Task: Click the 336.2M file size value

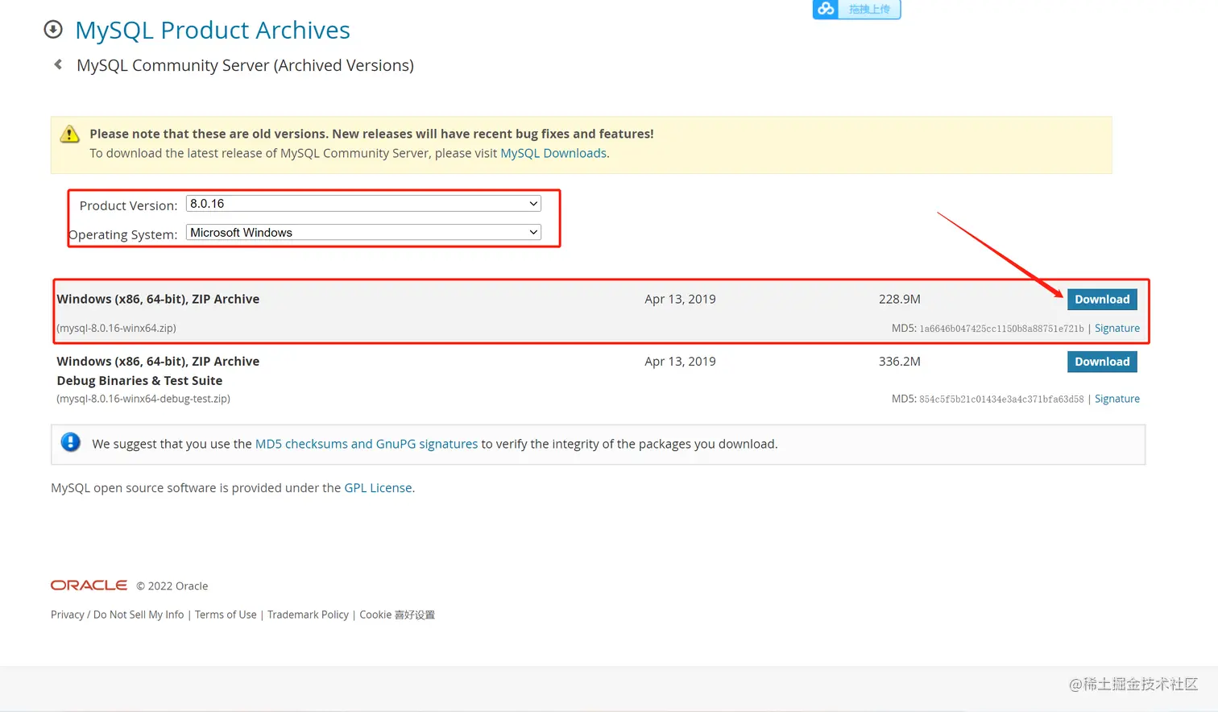Action: (x=900, y=362)
